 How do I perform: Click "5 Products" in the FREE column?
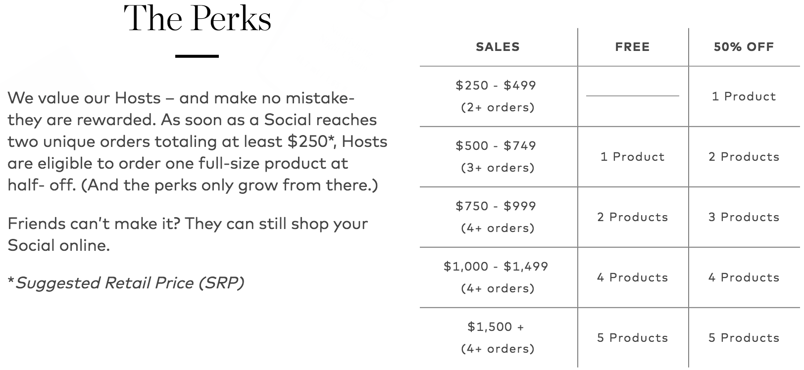632,338
